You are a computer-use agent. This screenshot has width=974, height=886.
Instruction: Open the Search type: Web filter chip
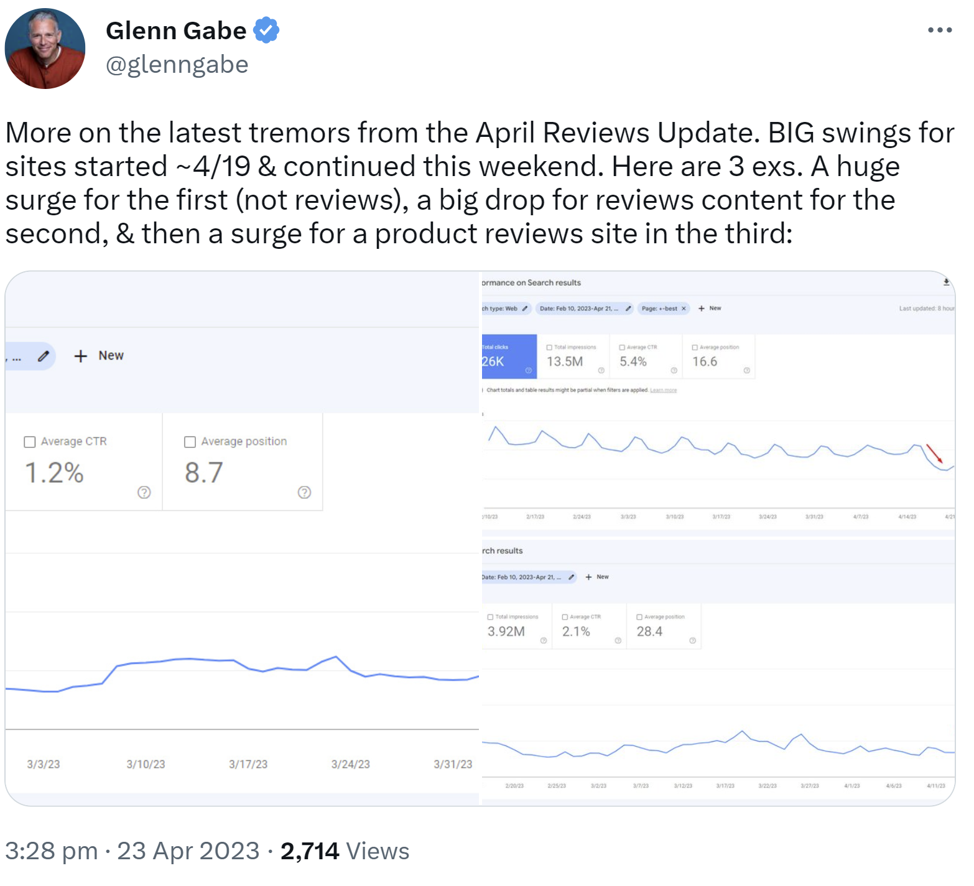(x=500, y=308)
